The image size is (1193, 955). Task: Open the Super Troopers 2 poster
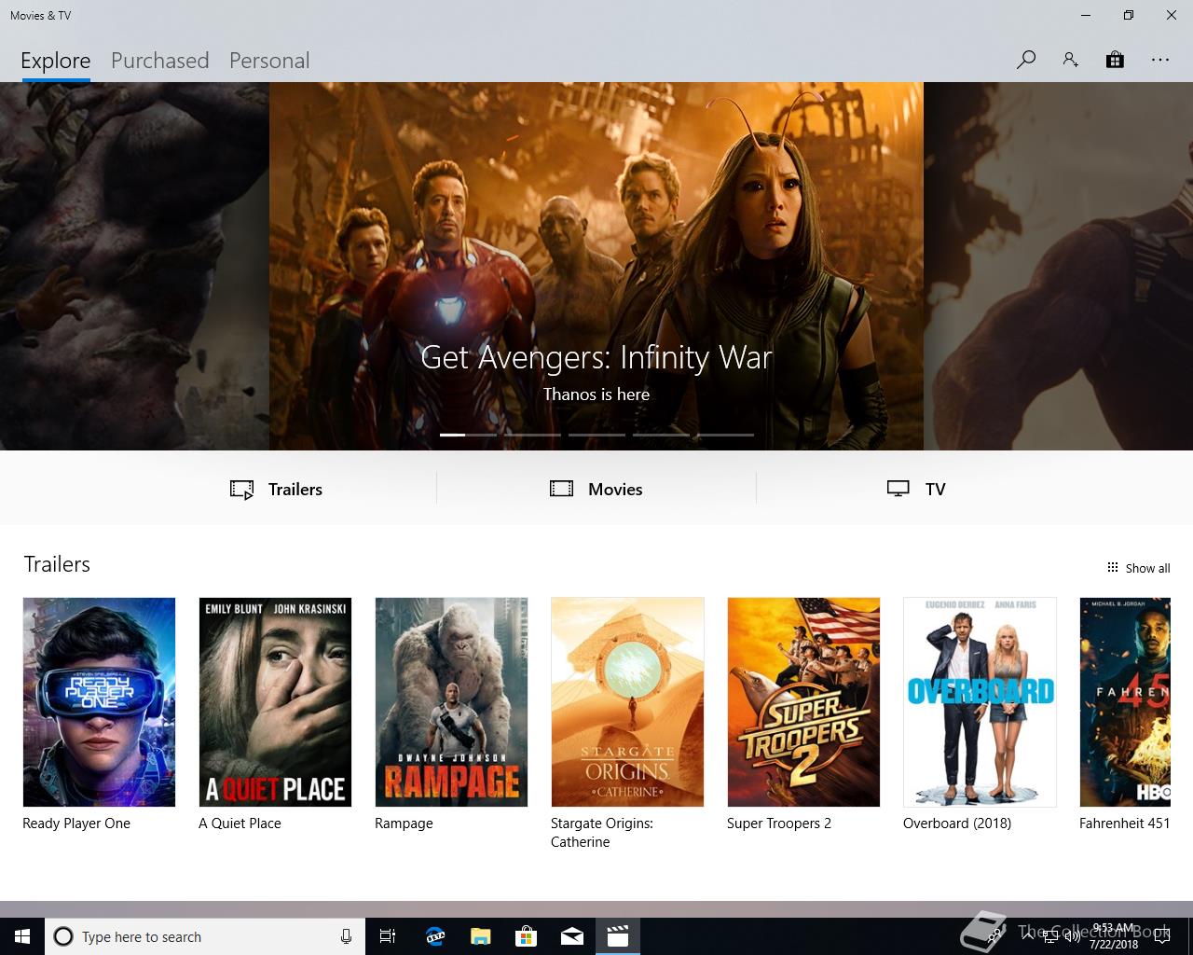pos(803,702)
